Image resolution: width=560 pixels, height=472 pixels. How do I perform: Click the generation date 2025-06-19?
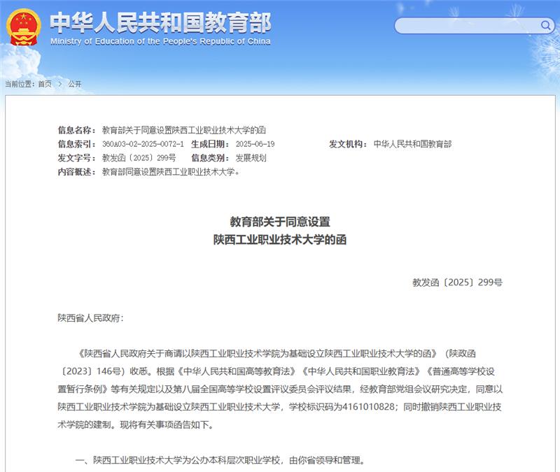(x=255, y=144)
